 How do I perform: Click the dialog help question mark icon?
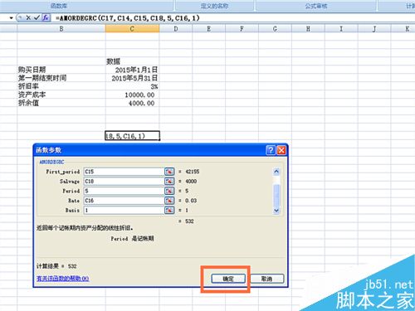pyautogui.click(x=271, y=150)
